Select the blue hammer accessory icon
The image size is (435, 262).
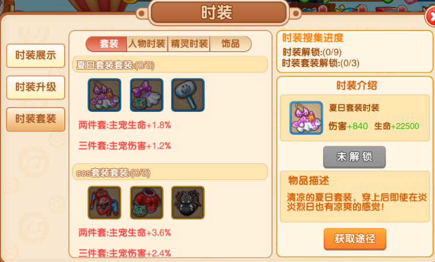pos(188,95)
